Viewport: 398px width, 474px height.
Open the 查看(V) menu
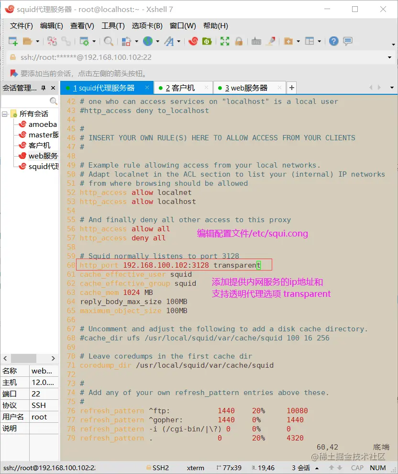(82, 26)
